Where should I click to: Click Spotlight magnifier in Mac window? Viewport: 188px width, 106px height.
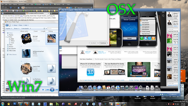(x=163, y=16)
